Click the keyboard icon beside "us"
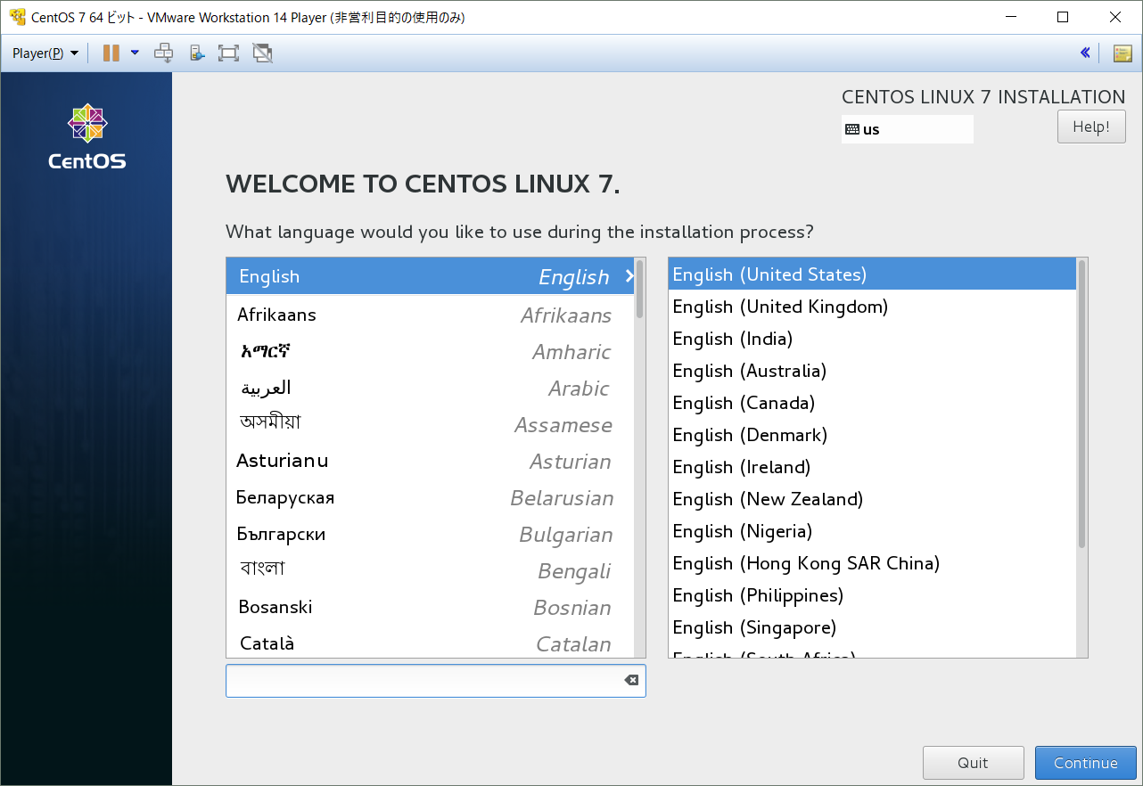The width and height of the screenshot is (1143, 786). pos(852,128)
